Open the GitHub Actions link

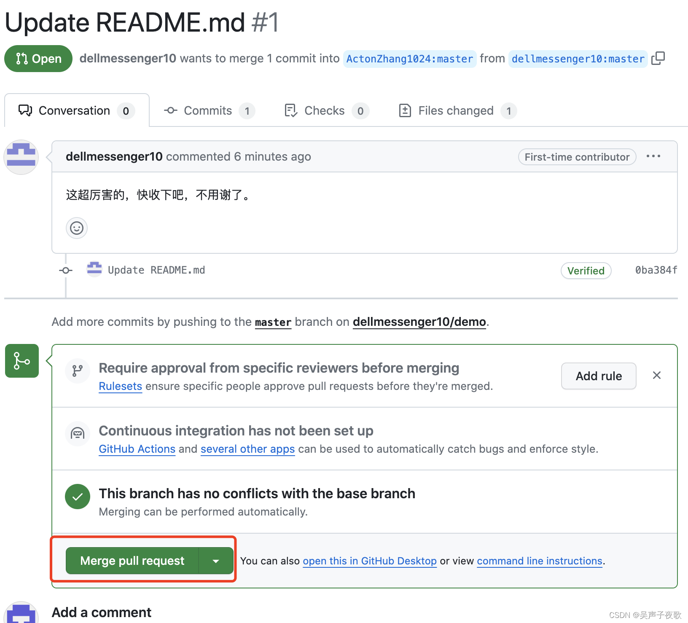pyautogui.click(x=137, y=449)
